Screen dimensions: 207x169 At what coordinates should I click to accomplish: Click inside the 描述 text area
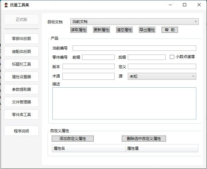124,103
